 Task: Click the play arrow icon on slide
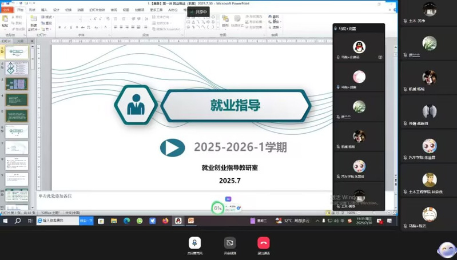(x=172, y=147)
